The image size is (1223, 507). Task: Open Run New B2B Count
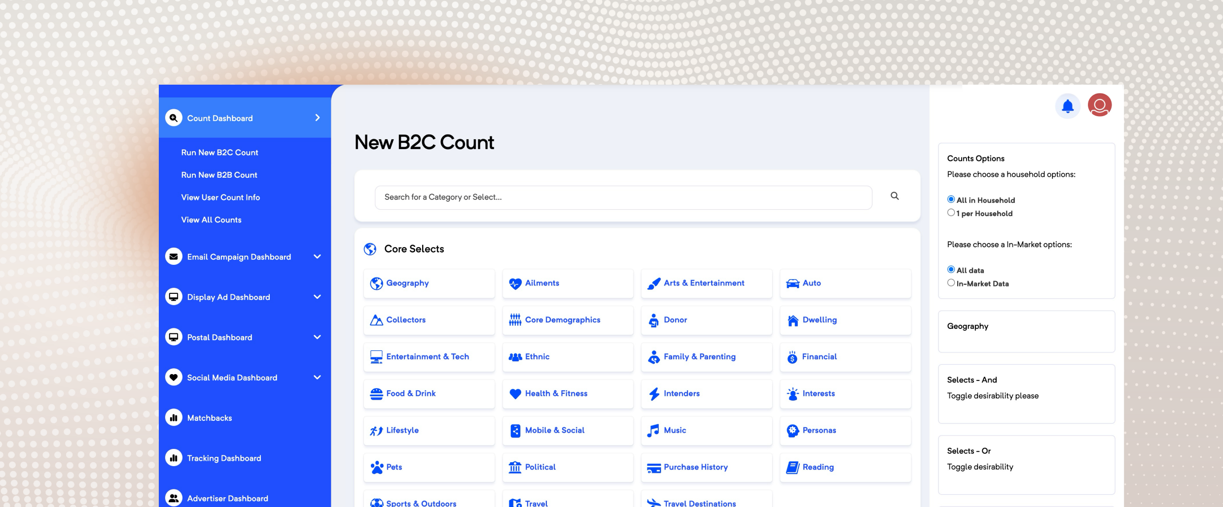(219, 175)
